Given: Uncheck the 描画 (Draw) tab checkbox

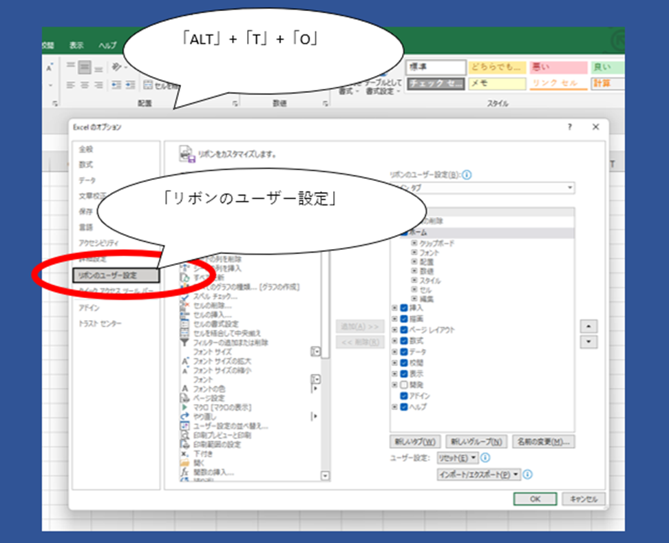Looking at the screenshot, I should click(403, 319).
